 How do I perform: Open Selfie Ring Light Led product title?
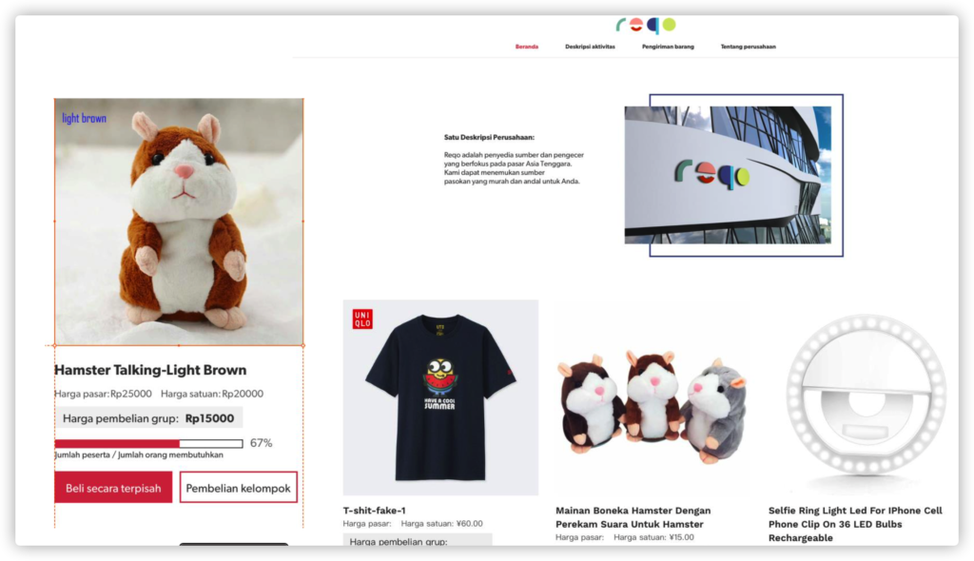pyautogui.click(x=855, y=524)
